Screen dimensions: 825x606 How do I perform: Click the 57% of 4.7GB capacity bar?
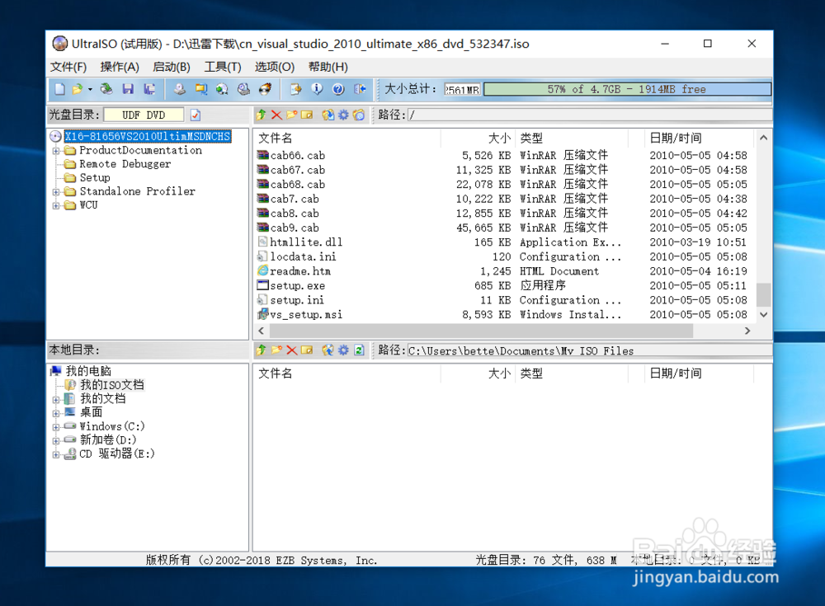627,89
